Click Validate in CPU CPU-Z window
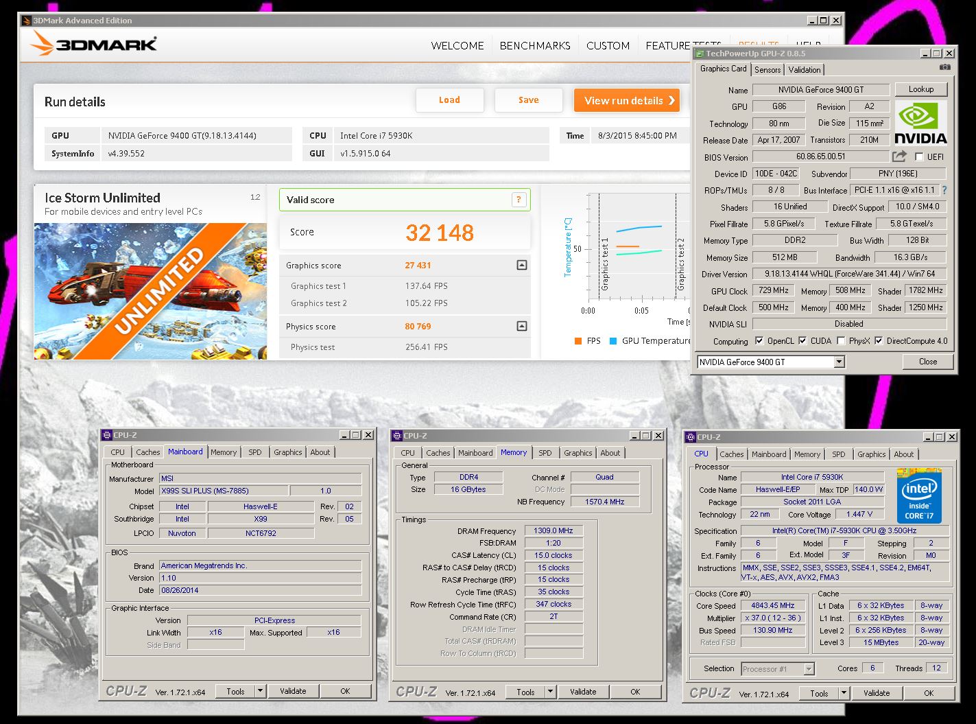 [877, 694]
